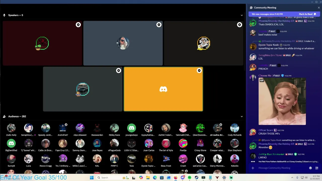Screen dimensions: 322x181
Task: Collapse the Speakers section
Action: (242, 15)
